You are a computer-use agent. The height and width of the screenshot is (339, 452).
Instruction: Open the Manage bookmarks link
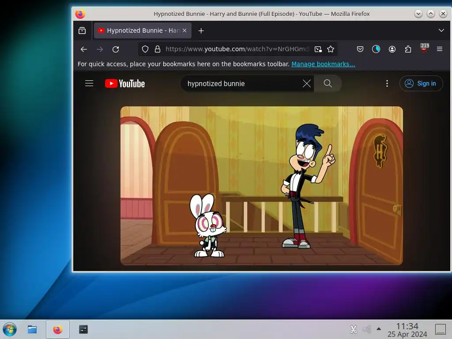coord(323,64)
